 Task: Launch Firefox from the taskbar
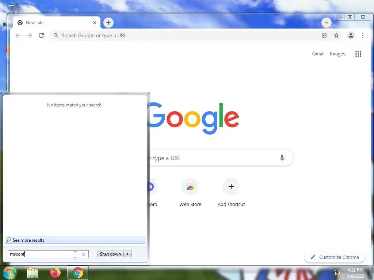[55, 273]
